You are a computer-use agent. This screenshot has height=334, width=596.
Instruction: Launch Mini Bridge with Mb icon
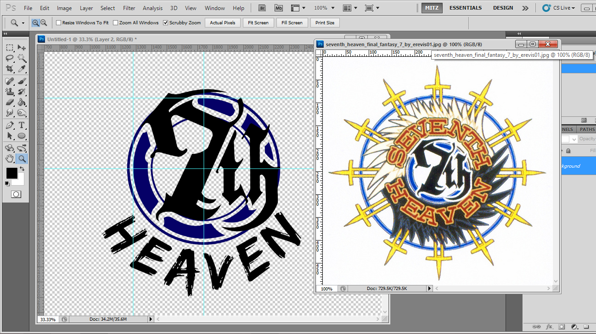pyautogui.click(x=279, y=8)
